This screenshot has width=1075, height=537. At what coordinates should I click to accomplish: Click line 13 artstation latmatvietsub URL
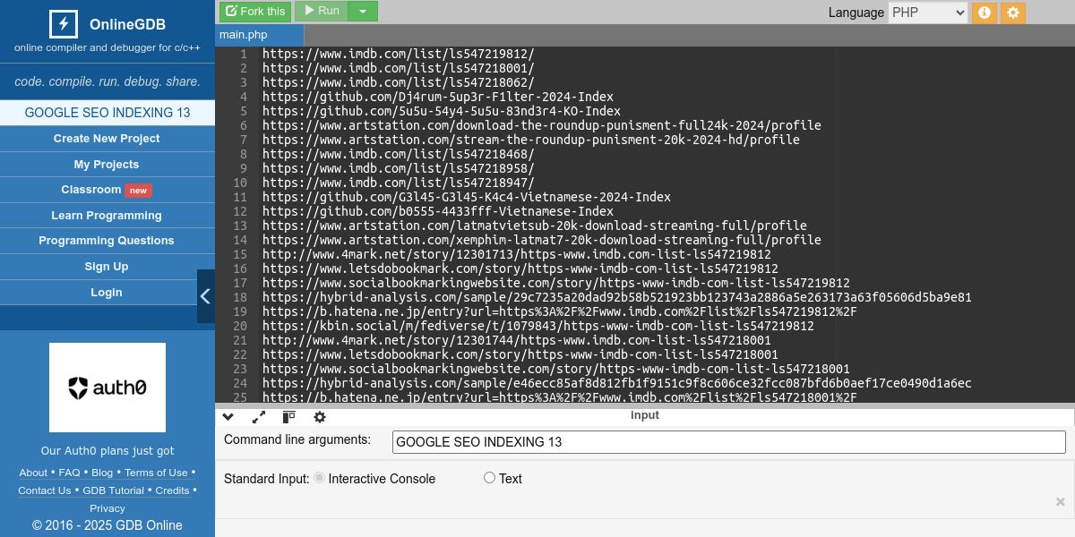click(535, 226)
